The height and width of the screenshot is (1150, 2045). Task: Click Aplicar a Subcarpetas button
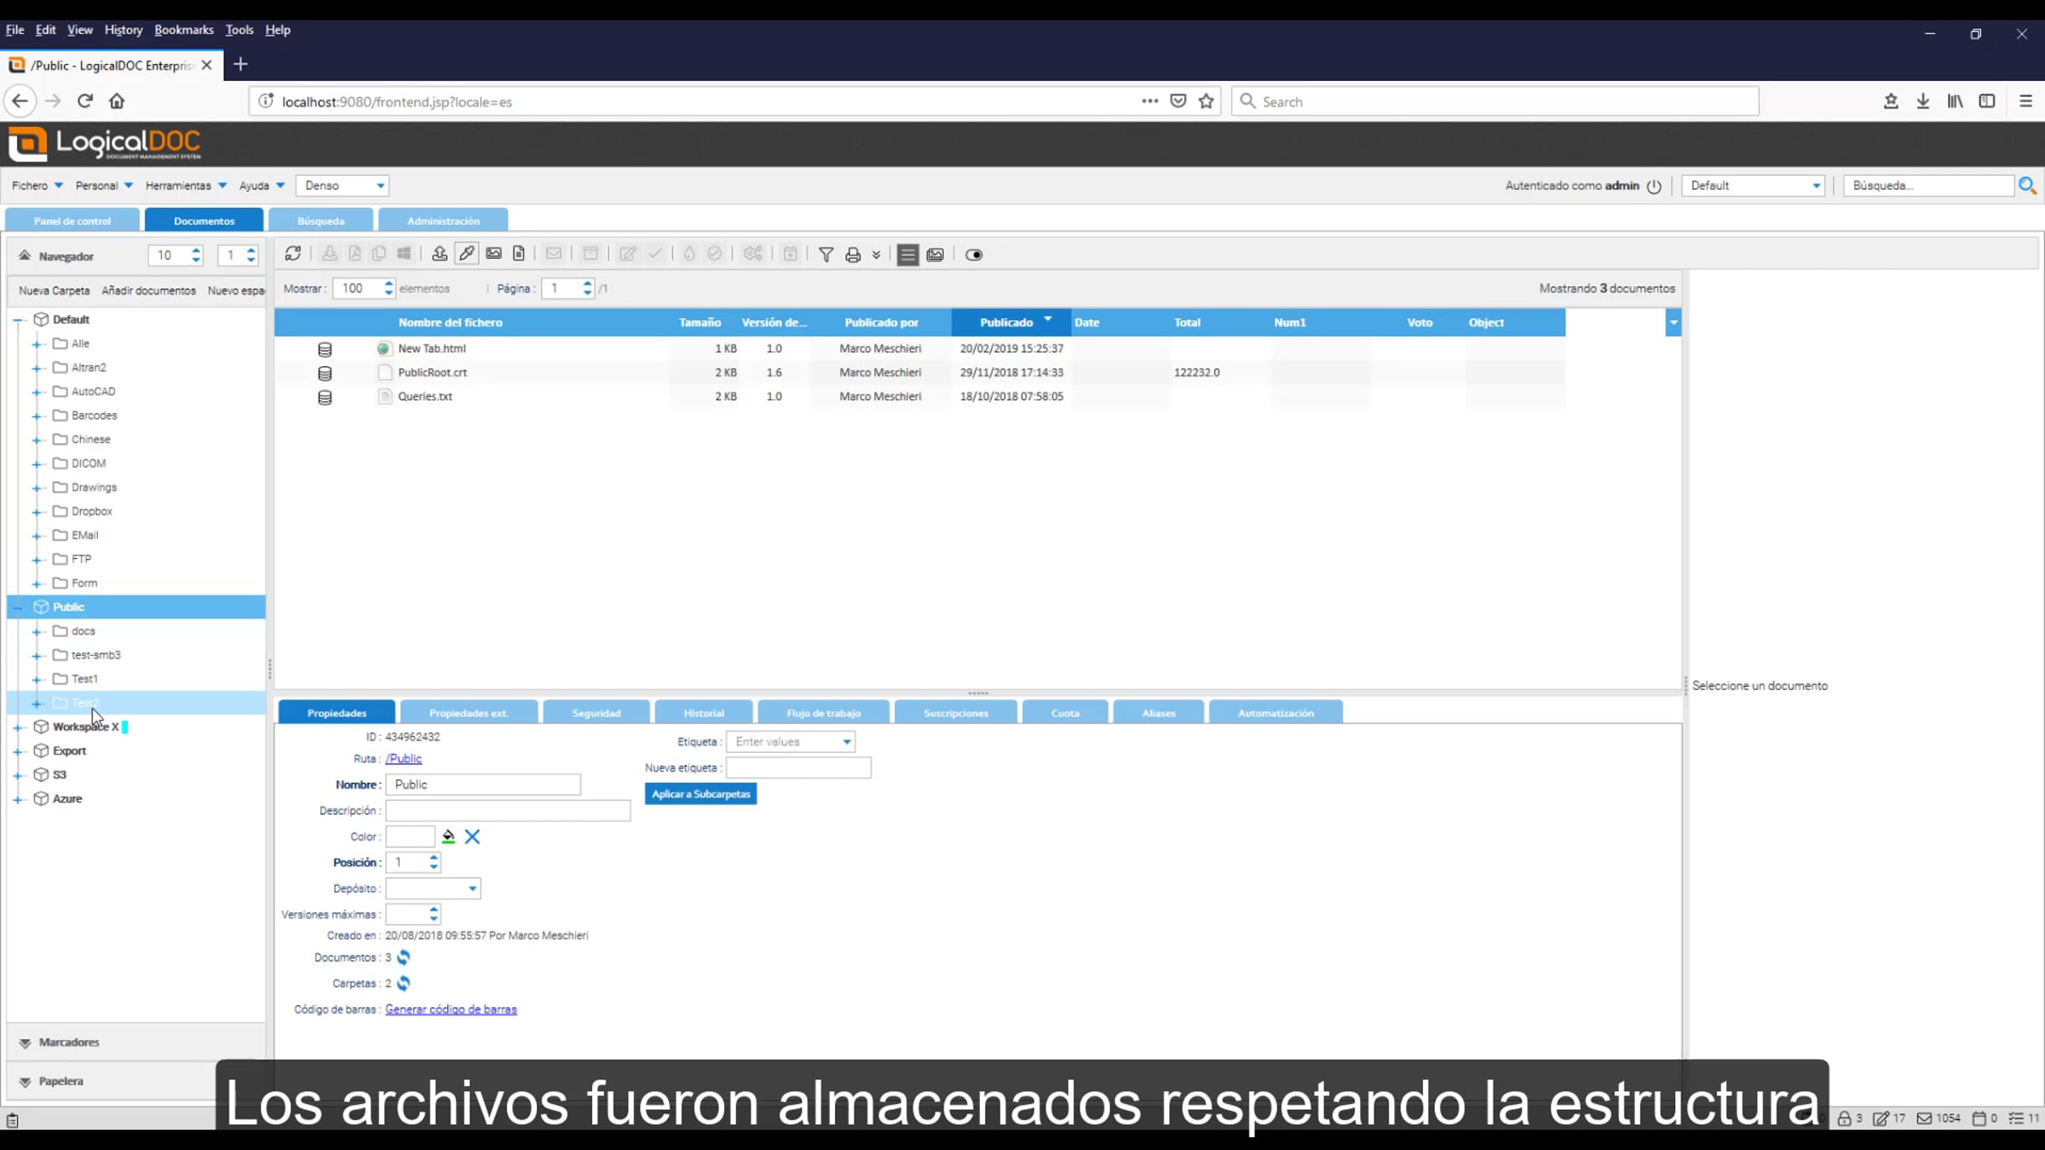click(700, 794)
